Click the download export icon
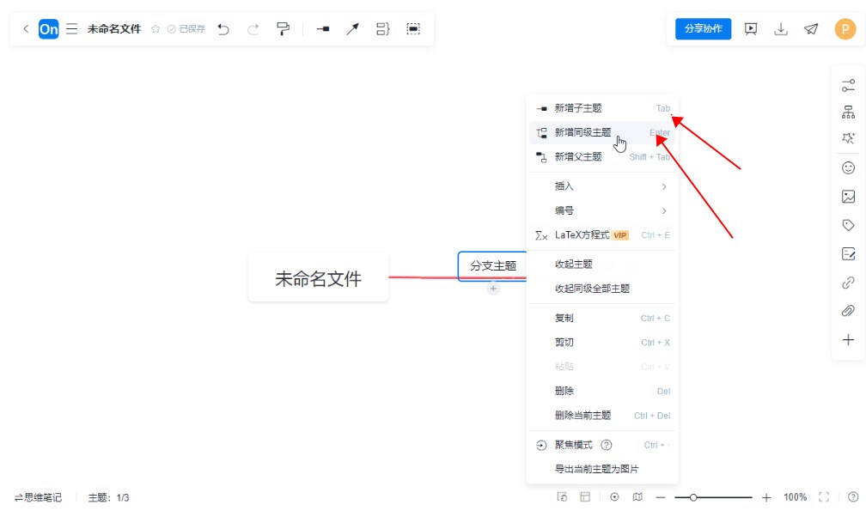The width and height of the screenshot is (866, 511). coord(781,29)
